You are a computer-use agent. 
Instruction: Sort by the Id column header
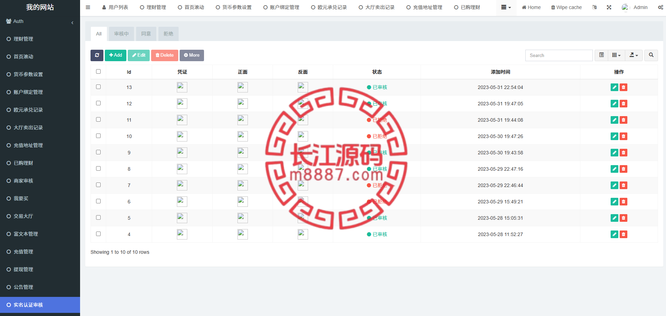click(x=129, y=72)
